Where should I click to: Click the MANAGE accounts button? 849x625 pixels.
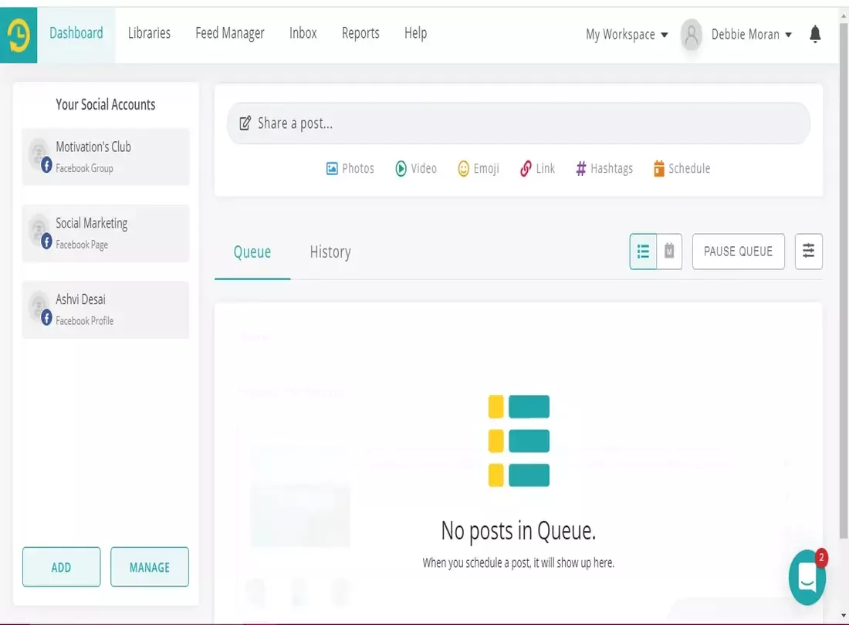click(149, 567)
